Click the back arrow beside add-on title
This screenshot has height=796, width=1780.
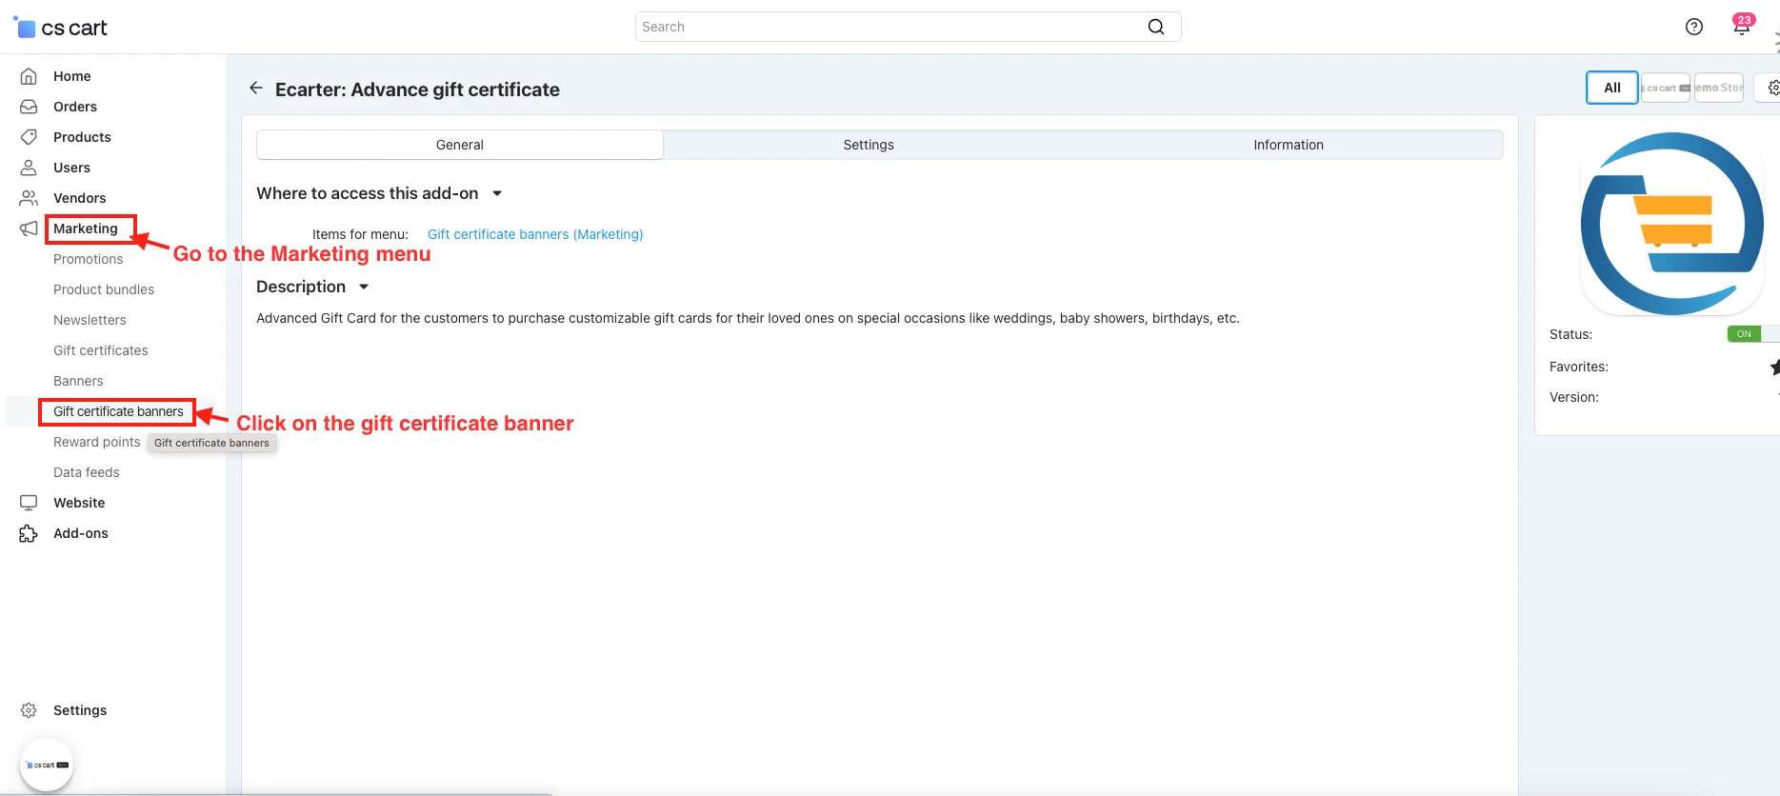pyautogui.click(x=255, y=89)
